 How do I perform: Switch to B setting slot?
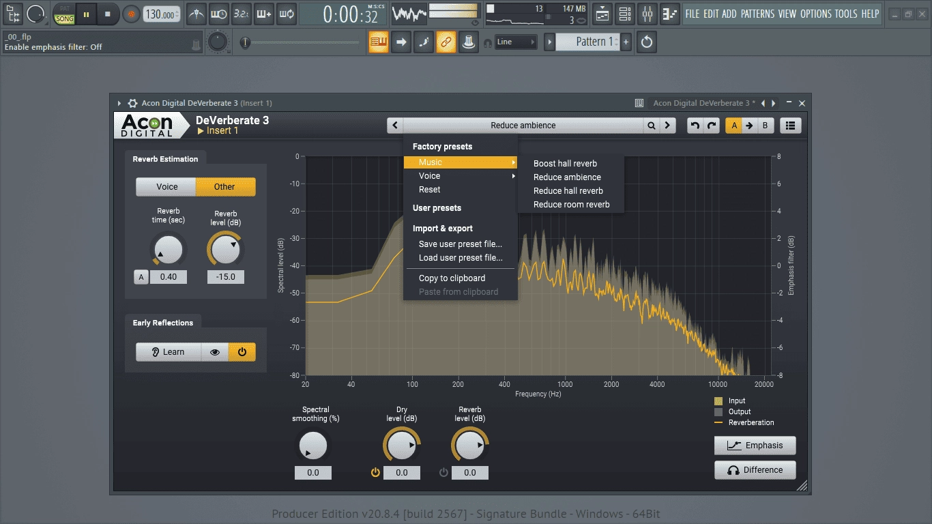point(766,126)
